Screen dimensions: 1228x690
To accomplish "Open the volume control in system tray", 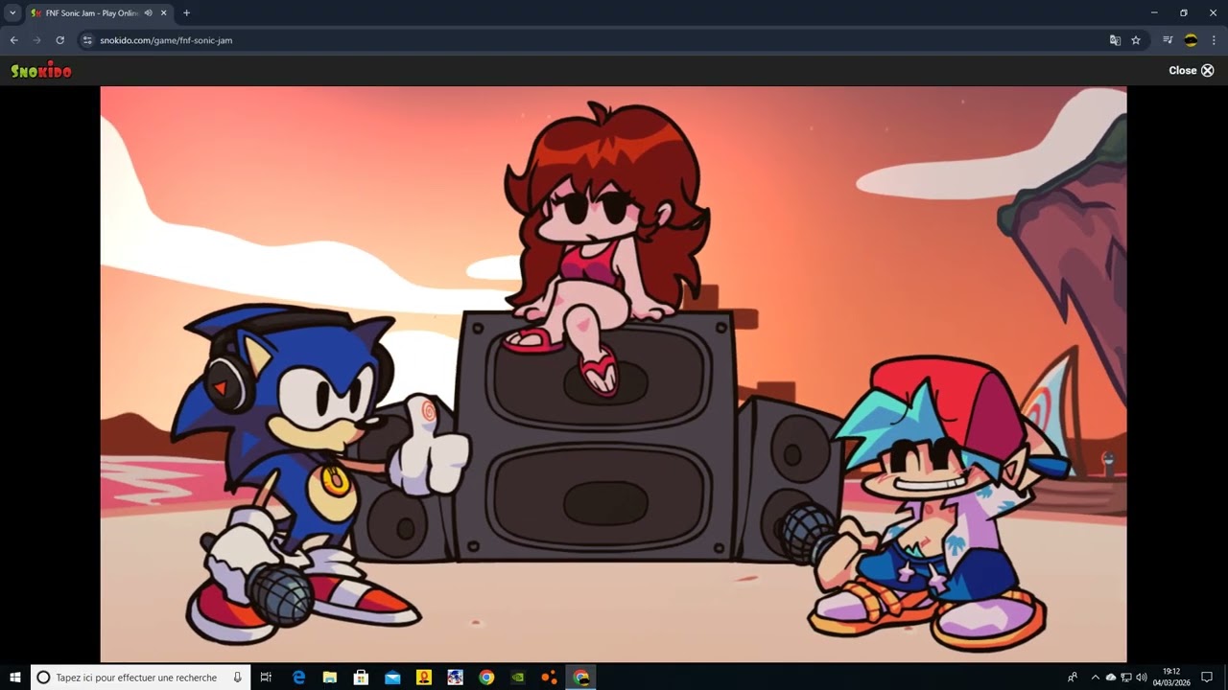I will (x=1142, y=678).
